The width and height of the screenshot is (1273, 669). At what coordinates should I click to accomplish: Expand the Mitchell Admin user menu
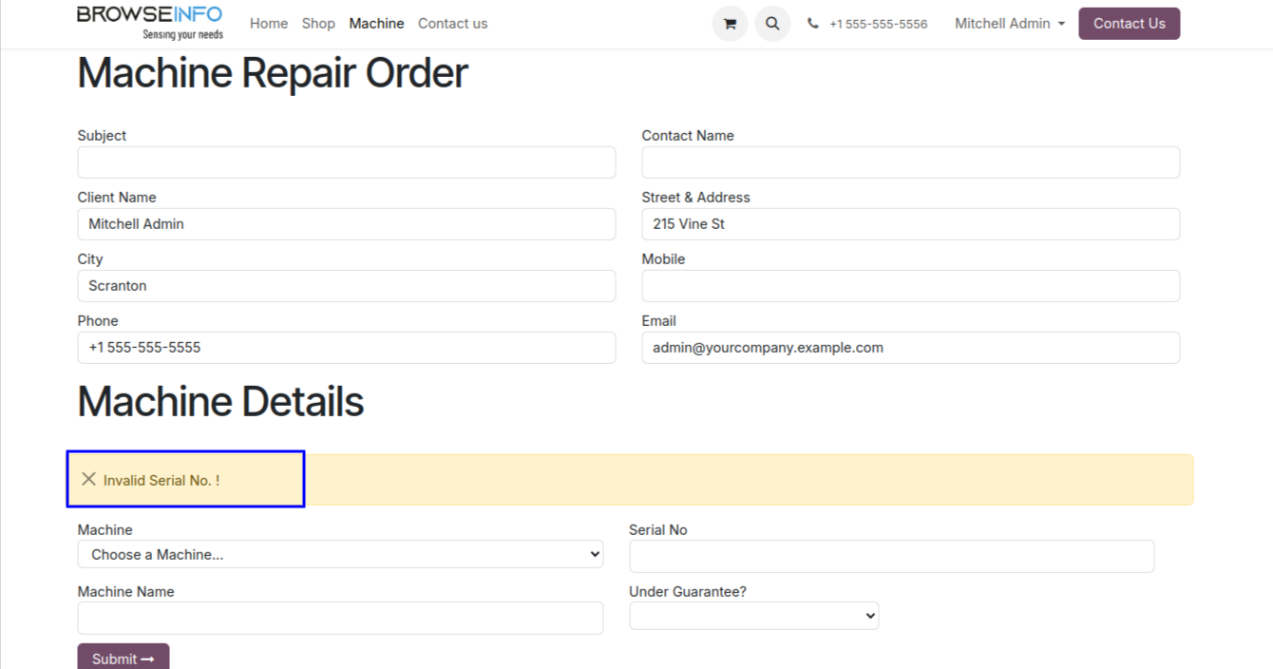coord(1009,24)
